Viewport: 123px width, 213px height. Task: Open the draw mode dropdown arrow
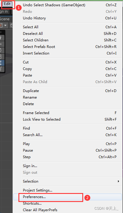click(5, 25)
